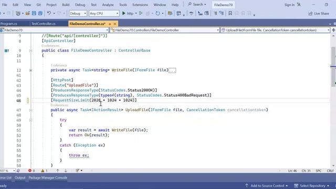Click the collapsed code ellipsis box after WriteFile
336x189 pixels.
pyautogui.click(x=172, y=70)
